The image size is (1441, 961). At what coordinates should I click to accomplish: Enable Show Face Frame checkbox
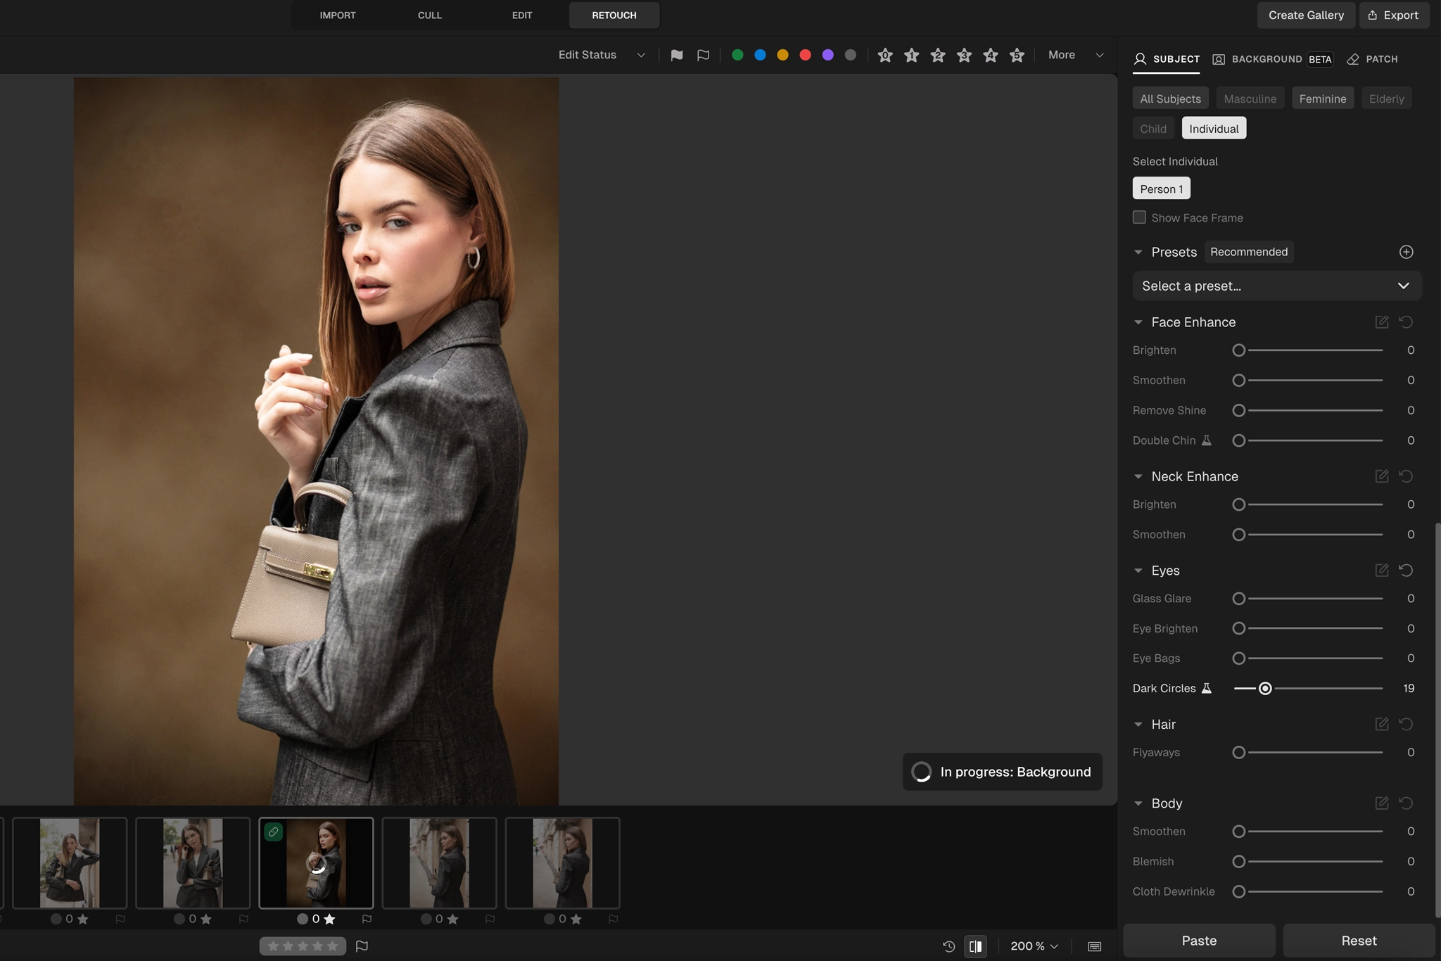[1139, 217]
